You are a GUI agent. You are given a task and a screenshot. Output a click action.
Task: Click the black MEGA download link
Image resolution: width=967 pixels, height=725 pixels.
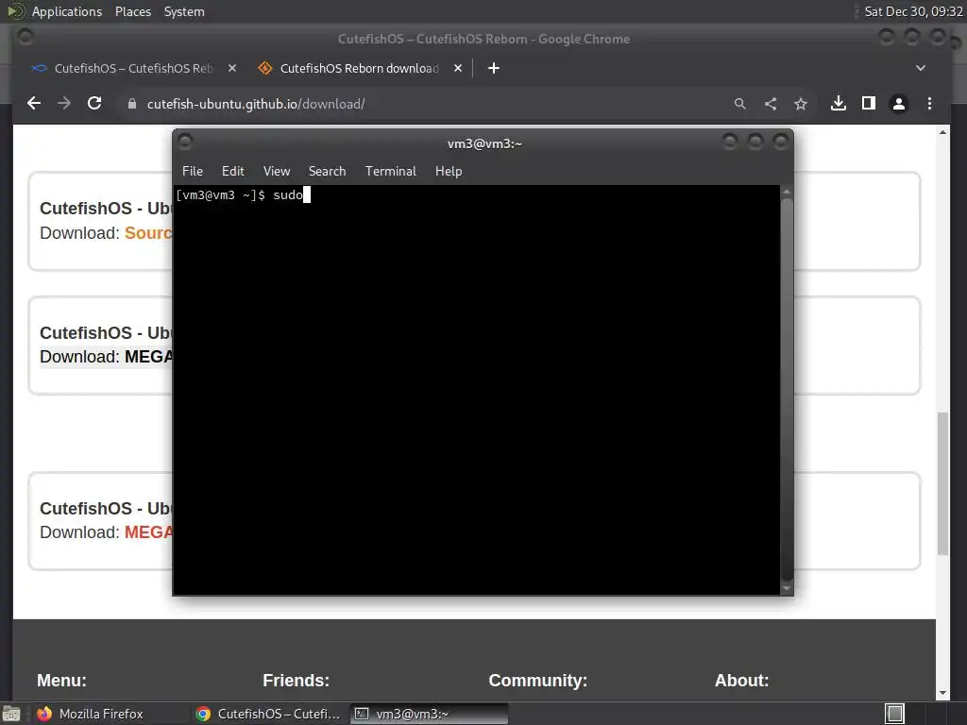(148, 357)
